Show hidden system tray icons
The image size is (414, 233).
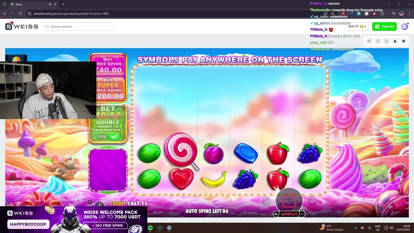(356, 228)
